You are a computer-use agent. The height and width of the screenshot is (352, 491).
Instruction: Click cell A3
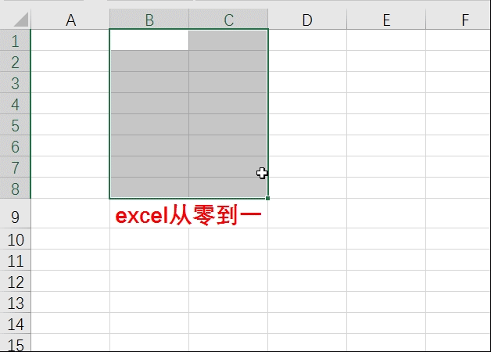click(x=70, y=82)
